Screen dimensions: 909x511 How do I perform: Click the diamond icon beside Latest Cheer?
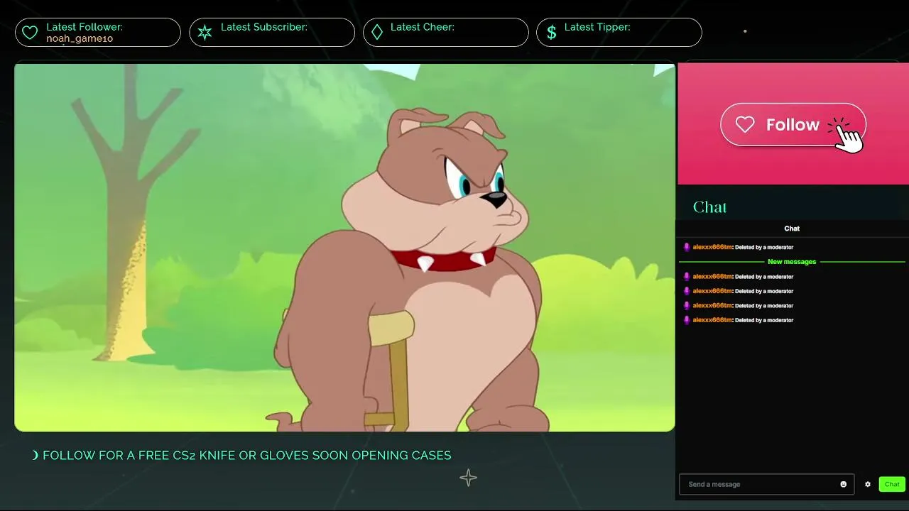pos(377,33)
